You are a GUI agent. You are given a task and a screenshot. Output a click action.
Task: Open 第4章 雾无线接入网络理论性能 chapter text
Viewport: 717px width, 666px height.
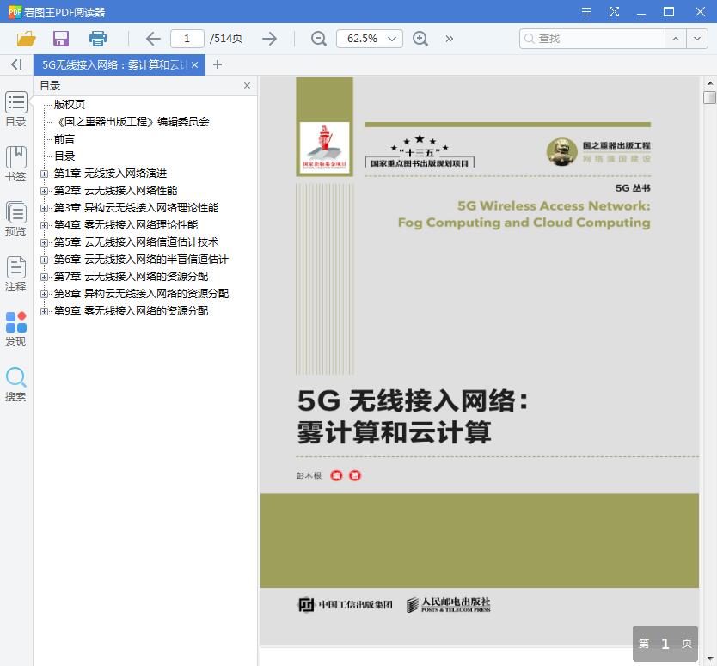coord(126,225)
